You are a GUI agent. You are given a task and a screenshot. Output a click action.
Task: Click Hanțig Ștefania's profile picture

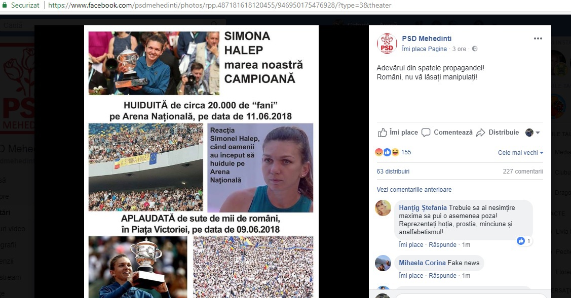pos(383,208)
